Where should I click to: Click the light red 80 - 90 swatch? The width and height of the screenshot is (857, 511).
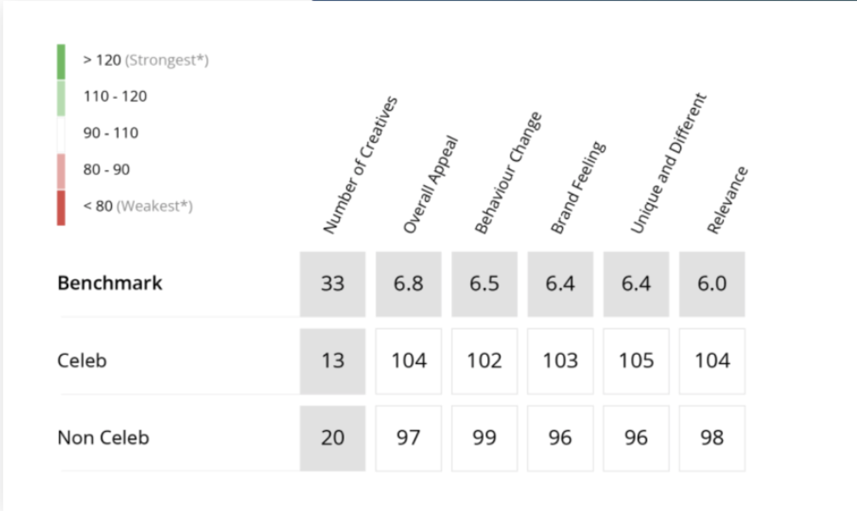pos(61,171)
